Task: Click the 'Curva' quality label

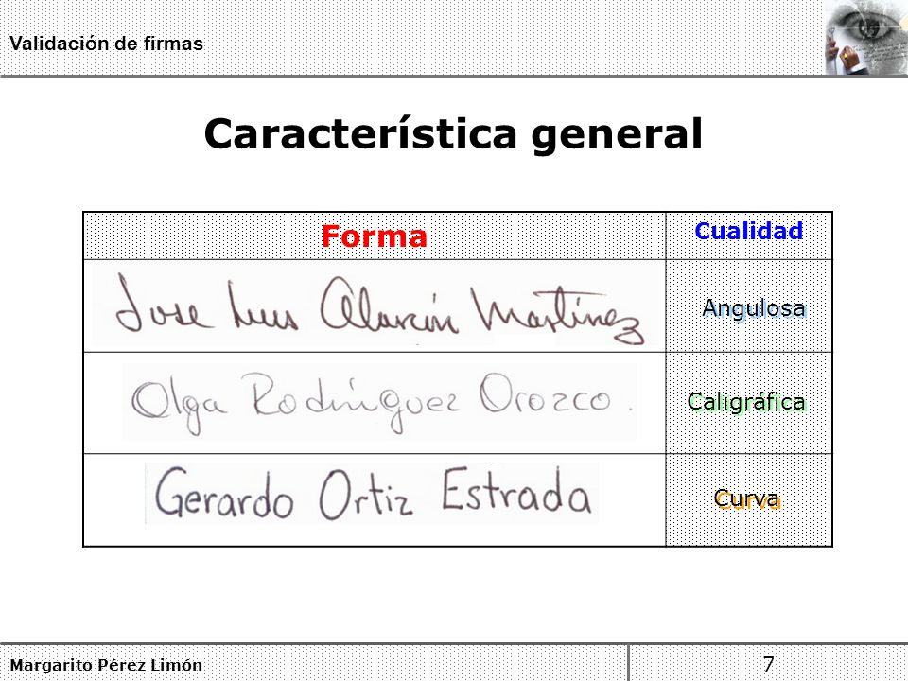Action: coord(747,499)
